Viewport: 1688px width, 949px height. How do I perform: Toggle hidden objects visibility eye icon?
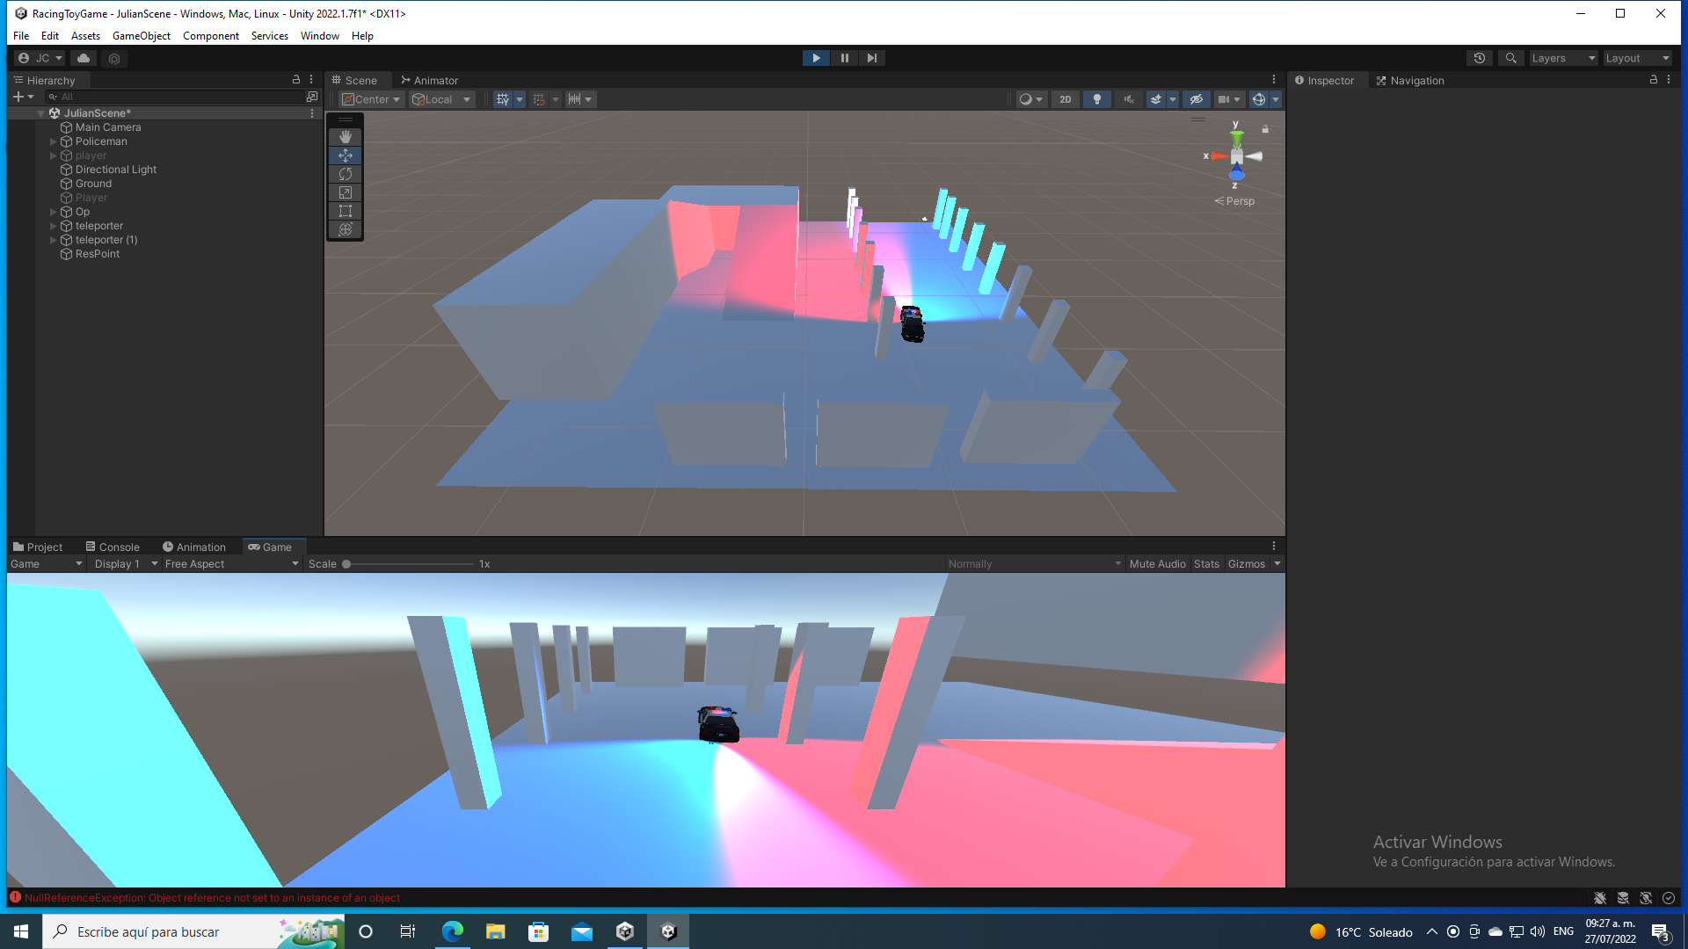1197,99
